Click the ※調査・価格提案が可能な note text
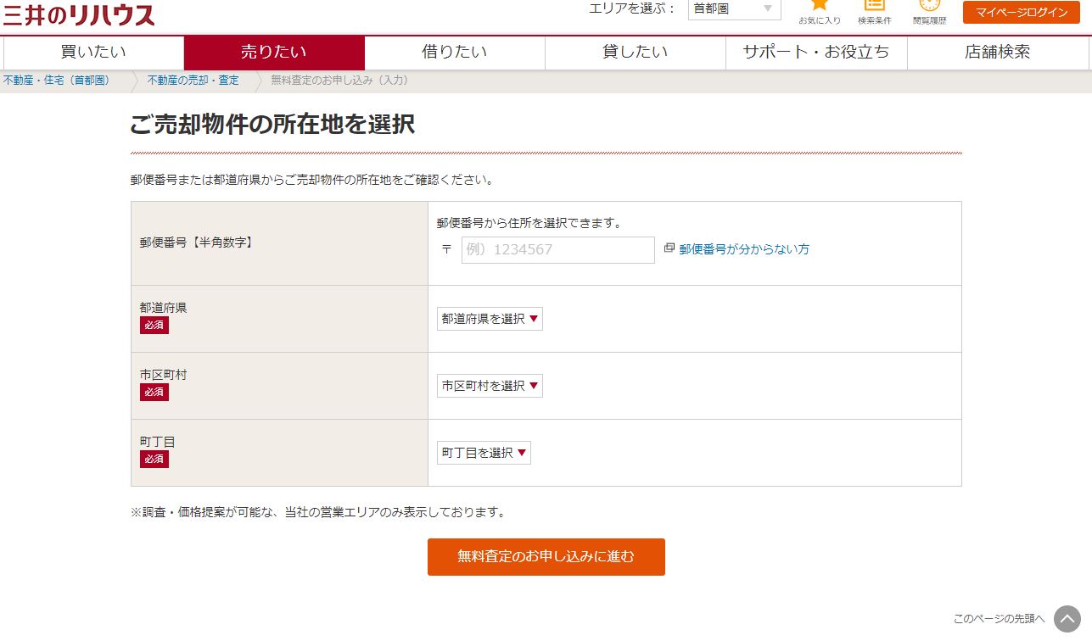1092x641 pixels. click(319, 512)
